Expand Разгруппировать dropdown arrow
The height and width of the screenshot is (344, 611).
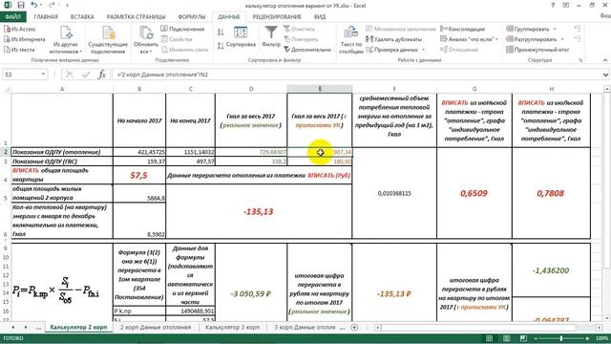tap(562, 39)
